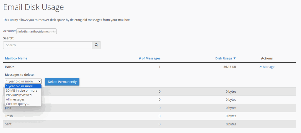
Task: Open the Account dropdown selector
Action: [36, 31]
